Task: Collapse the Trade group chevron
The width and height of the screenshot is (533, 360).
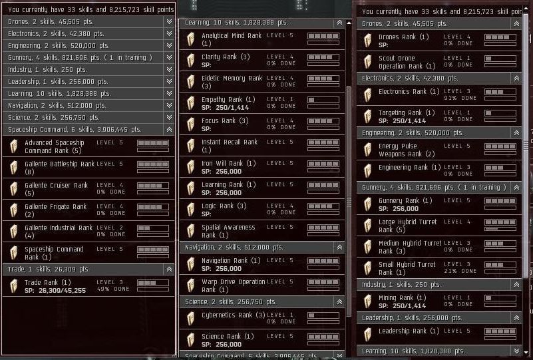Action: coord(169,270)
